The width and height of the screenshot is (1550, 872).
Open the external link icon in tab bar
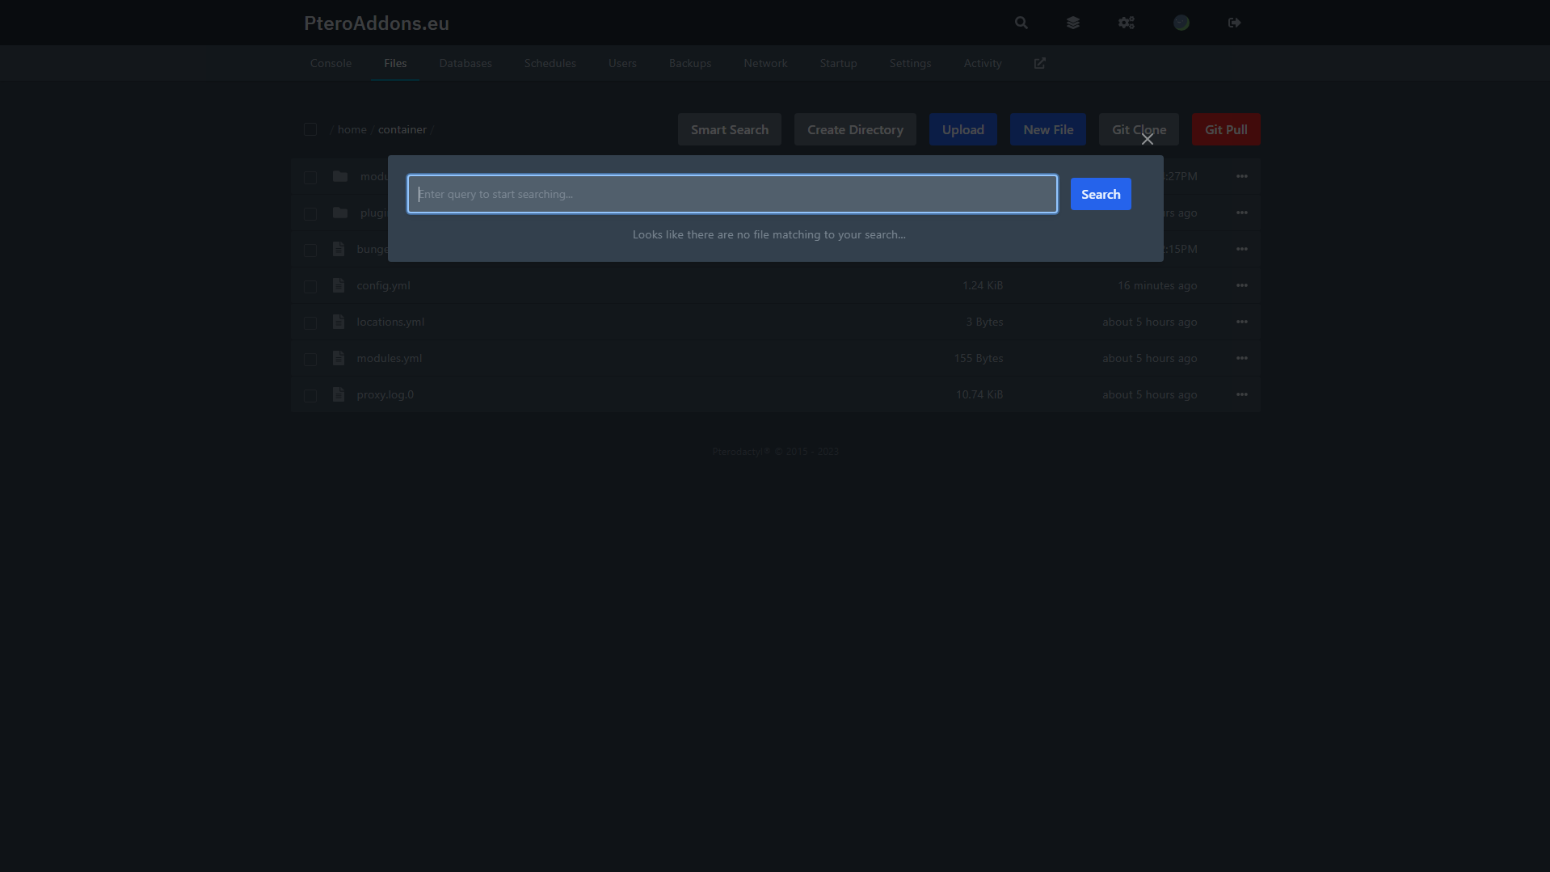(1039, 63)
